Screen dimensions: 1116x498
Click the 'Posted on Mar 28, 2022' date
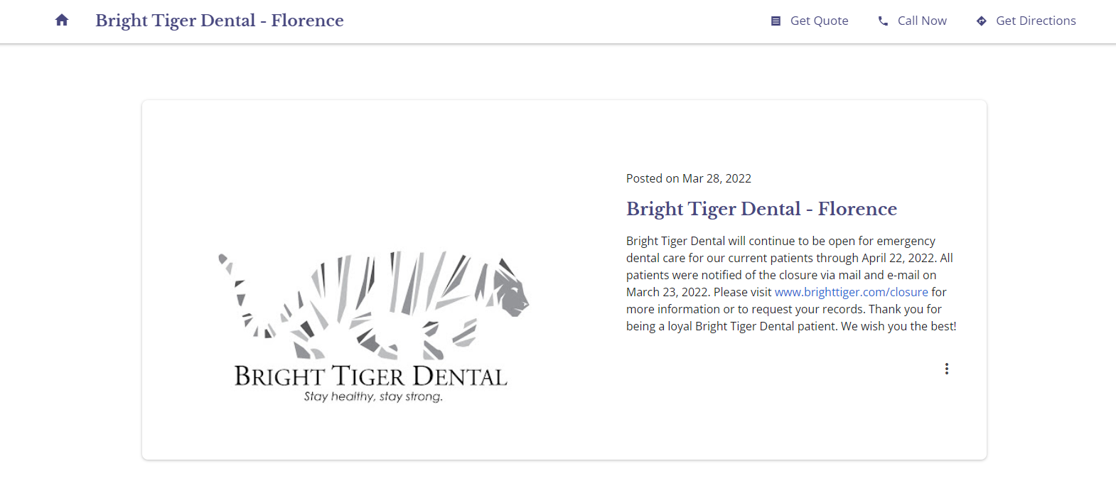tap(688, 178)
